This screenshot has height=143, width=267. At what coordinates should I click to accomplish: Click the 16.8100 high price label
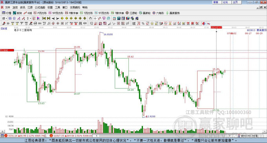coord(108,35)
